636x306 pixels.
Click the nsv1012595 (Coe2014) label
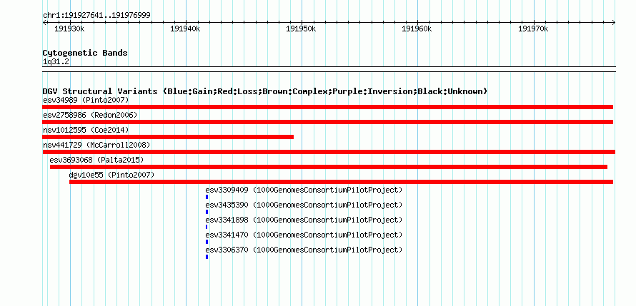pyautogui.click(x=86, y=130)
